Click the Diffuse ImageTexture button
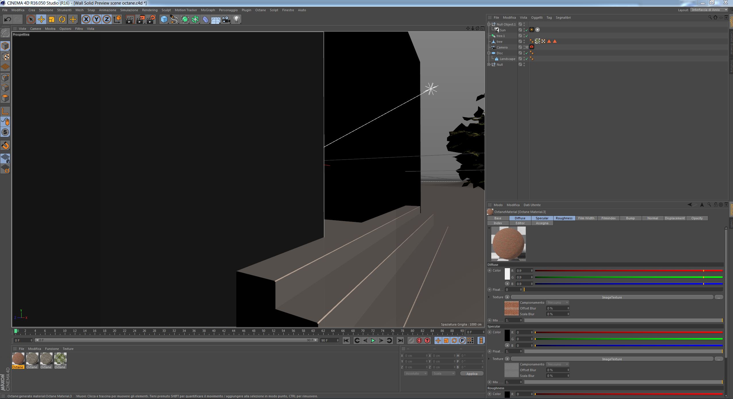 tap(612, 297)
